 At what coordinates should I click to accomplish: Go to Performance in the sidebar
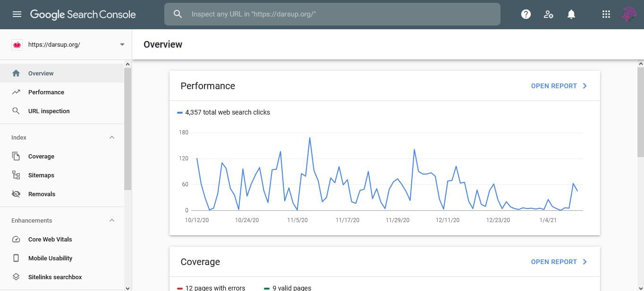coord(46,92)
